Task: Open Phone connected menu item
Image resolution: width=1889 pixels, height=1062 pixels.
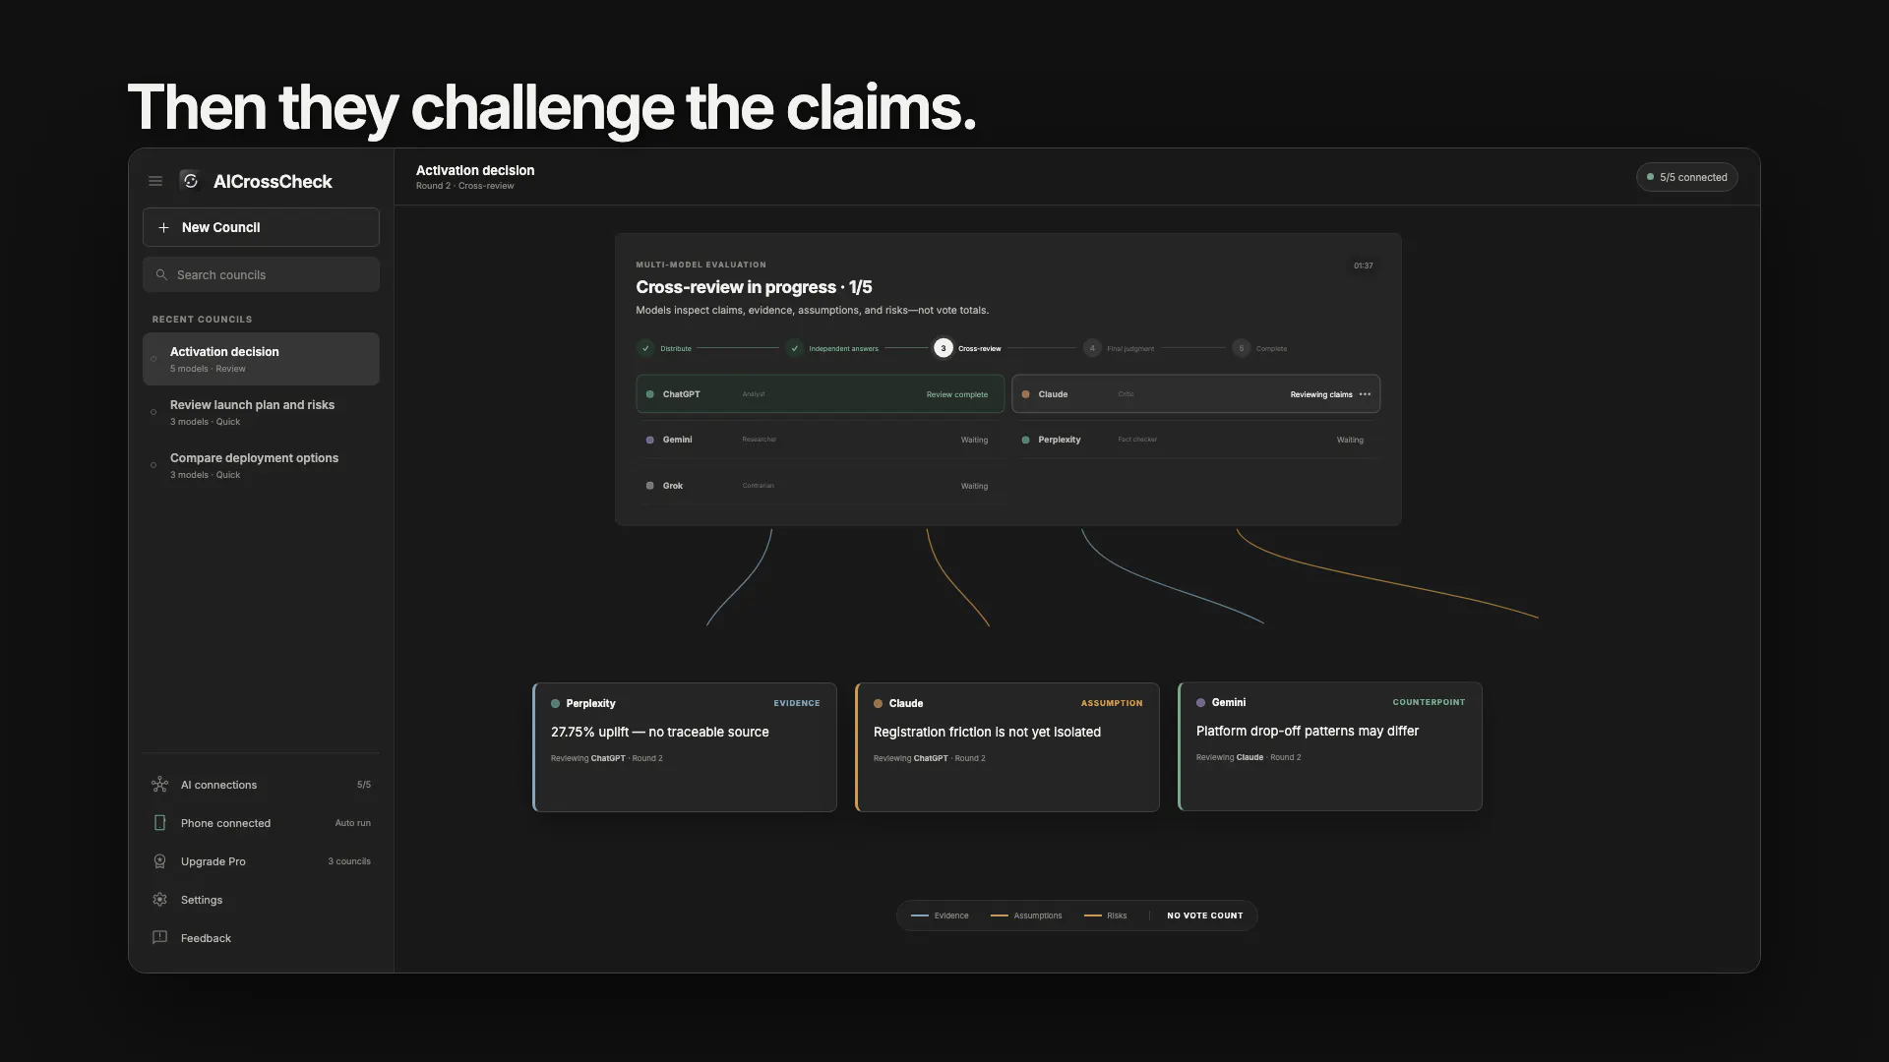Action: click(x=261, y=823)
